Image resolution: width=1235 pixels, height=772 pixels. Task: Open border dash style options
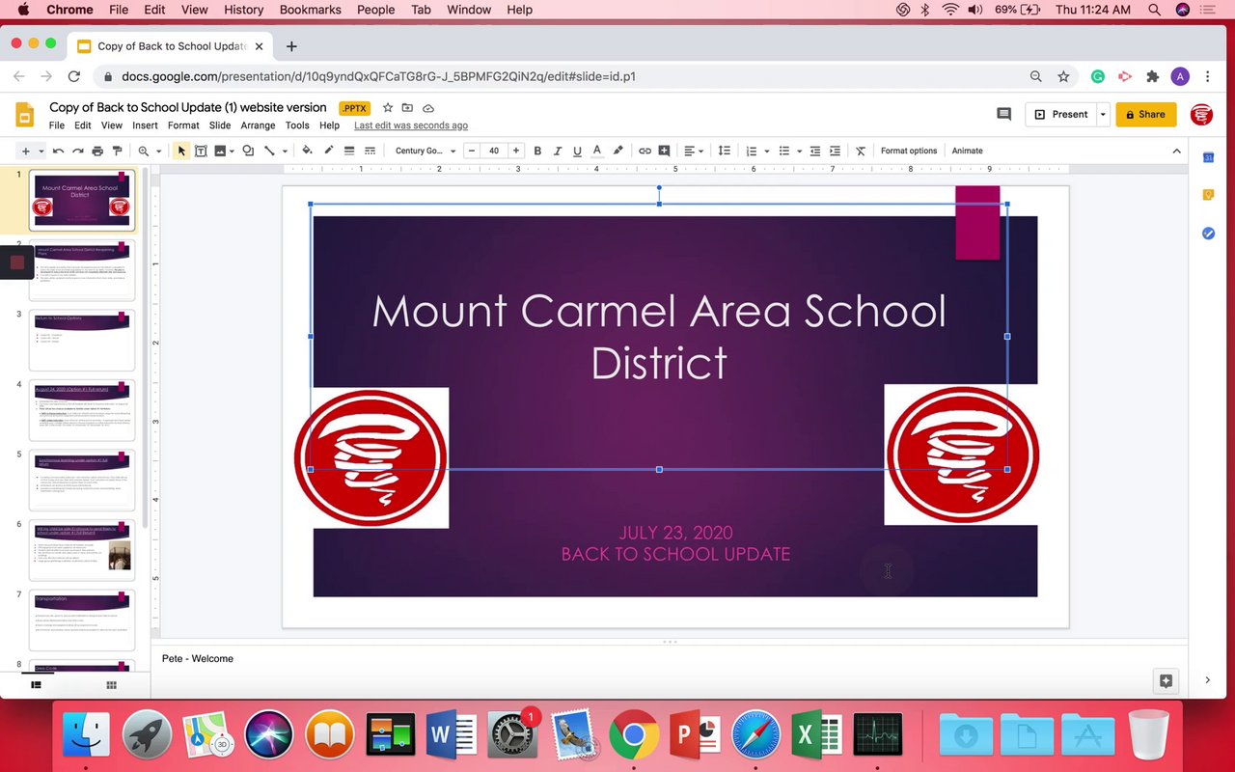[x=370, y=151]
